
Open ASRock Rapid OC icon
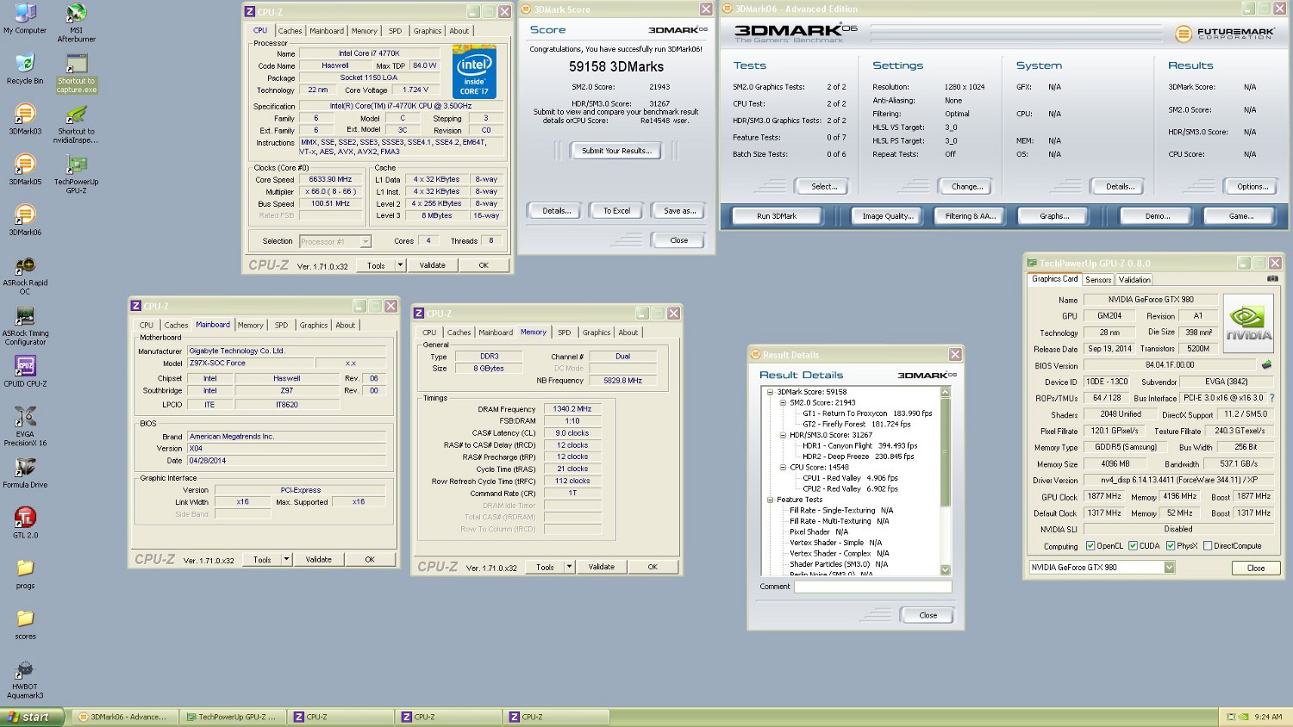point(25,275)
